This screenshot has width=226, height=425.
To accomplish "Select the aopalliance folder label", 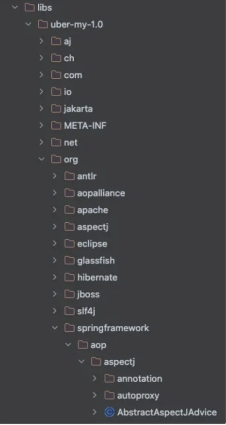I will point(101,193).
